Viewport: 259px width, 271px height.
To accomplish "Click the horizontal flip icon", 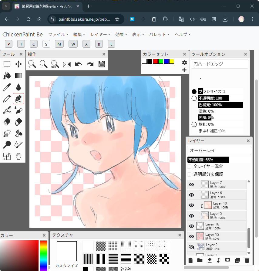I will click(67, 64).
